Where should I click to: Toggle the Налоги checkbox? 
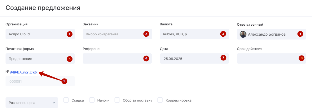pos(92,100)
